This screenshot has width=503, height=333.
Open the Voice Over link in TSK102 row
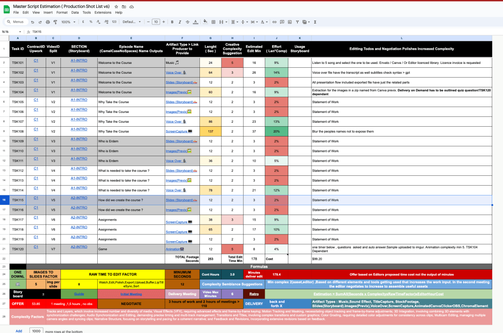point(173,73)
